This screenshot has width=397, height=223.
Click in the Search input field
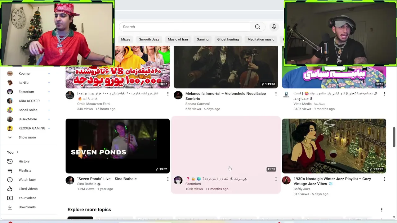coord(185,27)
